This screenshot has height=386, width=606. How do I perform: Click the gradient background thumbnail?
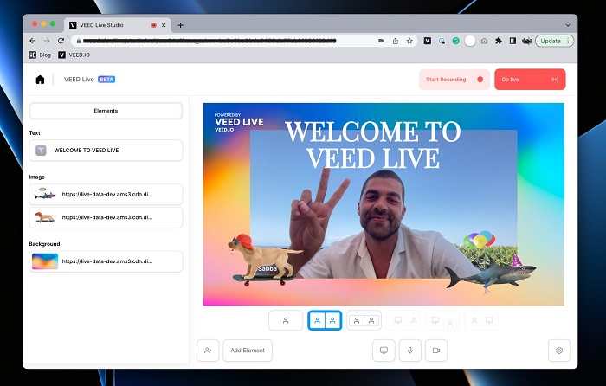(45, 261)
